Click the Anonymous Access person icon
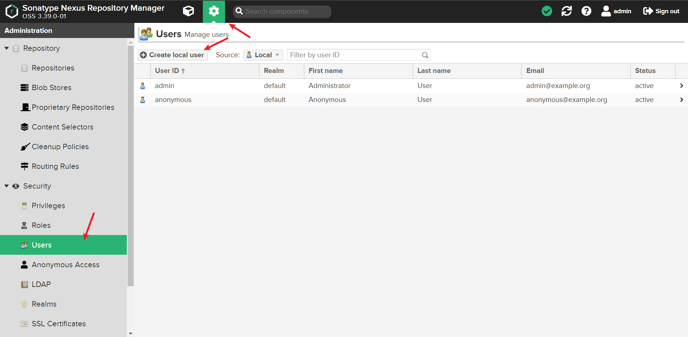This screenshot has height=337, width=688. 24,265
